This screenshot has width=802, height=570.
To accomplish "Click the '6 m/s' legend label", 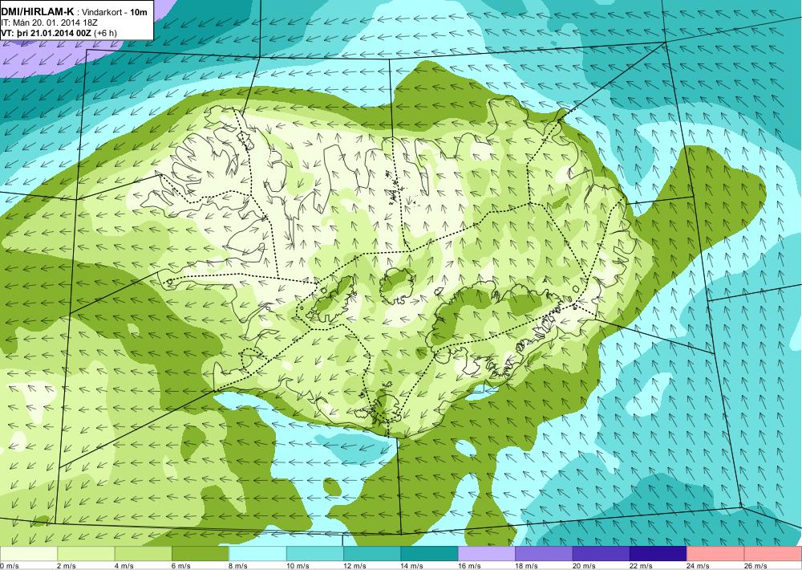I will (x=180, y=566).
